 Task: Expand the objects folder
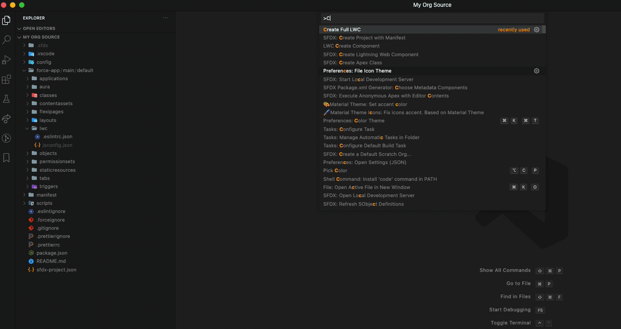coord(28,153)
